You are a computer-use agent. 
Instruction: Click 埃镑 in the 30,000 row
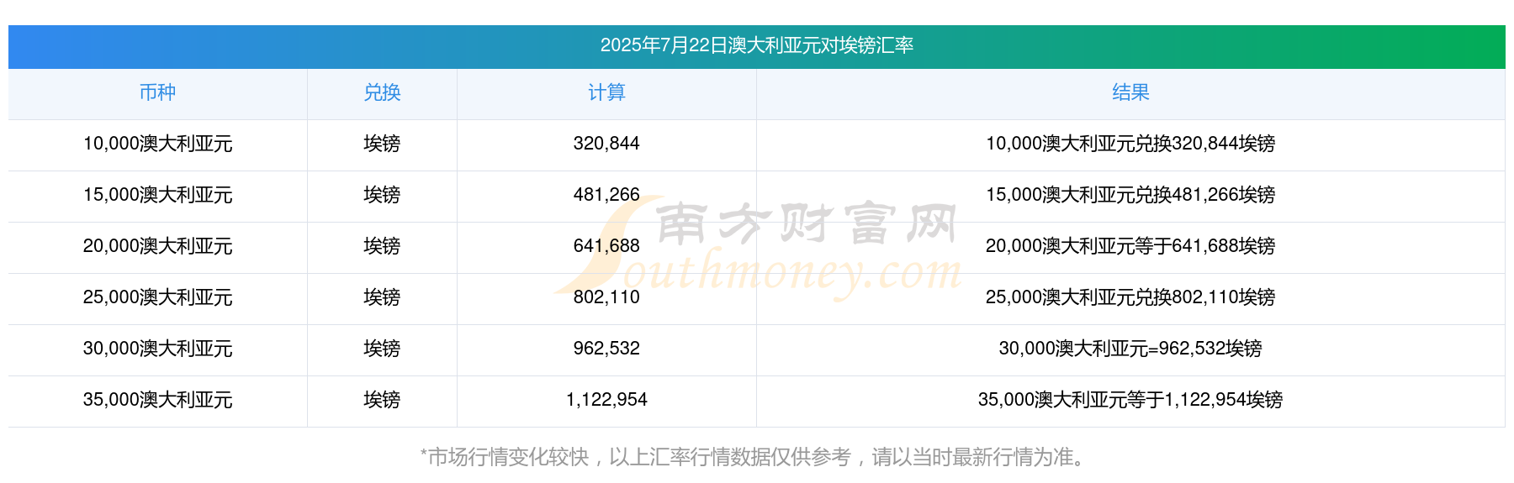tap(382, 349)
